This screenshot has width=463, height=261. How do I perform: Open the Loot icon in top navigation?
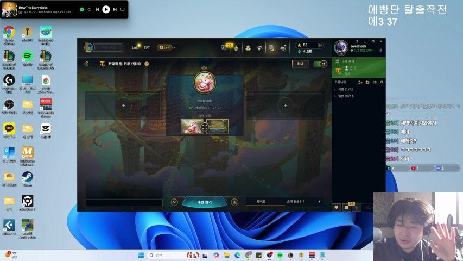pos(271,48)
